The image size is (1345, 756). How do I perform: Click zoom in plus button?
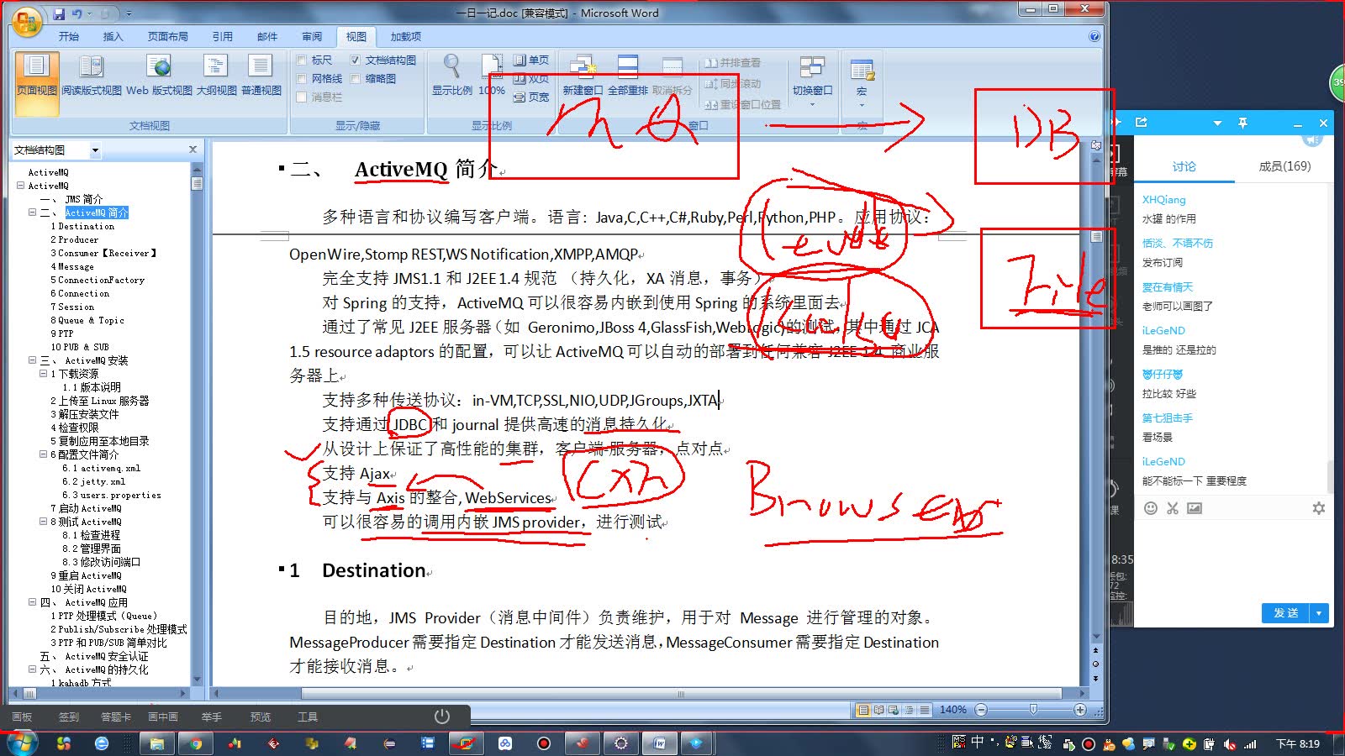pyautogui.click(x=1080, y=710)
